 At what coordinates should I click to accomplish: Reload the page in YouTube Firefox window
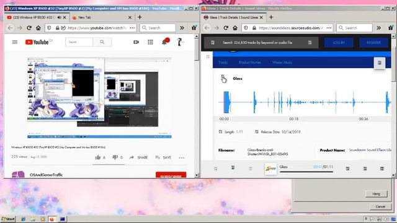(x=29, y=28)
